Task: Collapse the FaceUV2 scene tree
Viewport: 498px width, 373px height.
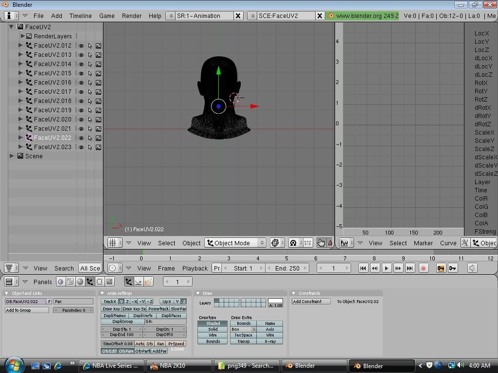Action: (x=12, y=27)
